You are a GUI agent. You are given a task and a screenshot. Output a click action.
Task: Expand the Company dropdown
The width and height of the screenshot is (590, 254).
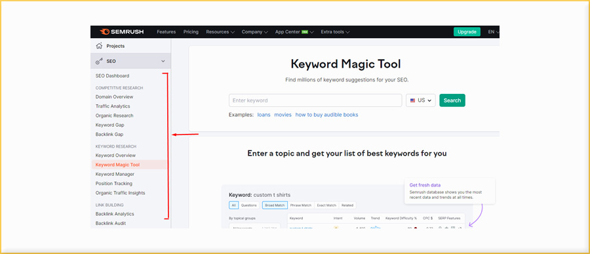(x=255, y=32)
